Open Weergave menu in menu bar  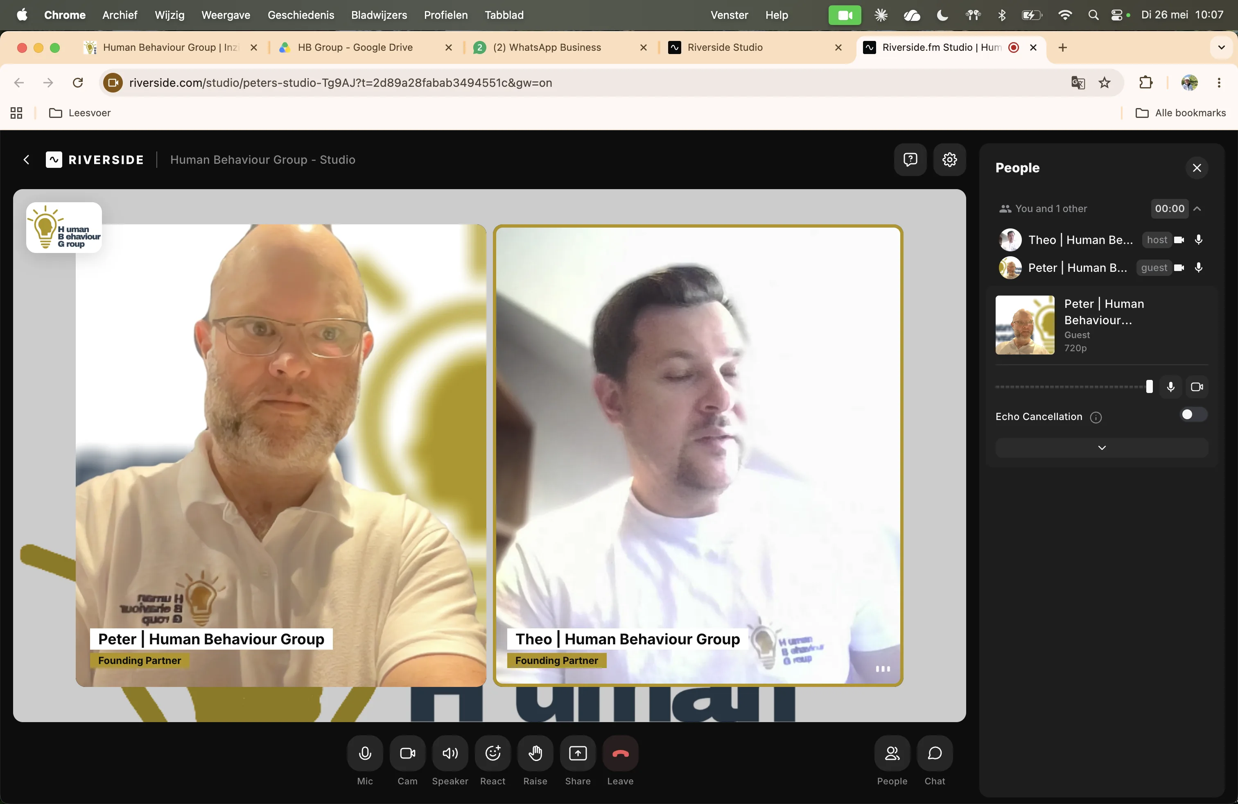point(226,15)
